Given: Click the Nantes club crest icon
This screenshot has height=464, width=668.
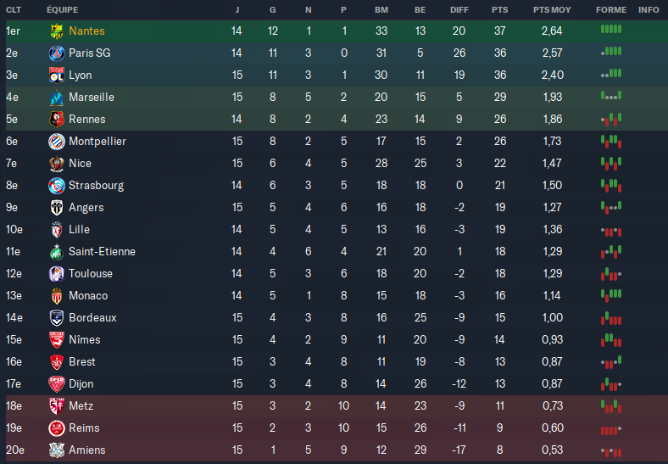Looking at the screenshot, I should click(57, 31).
